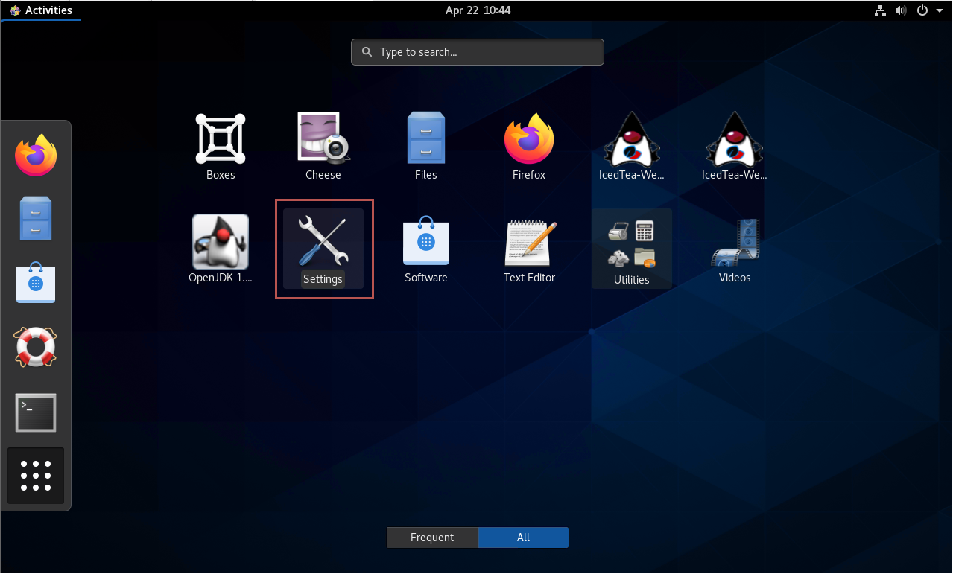Open Software from the application grid

426,249
